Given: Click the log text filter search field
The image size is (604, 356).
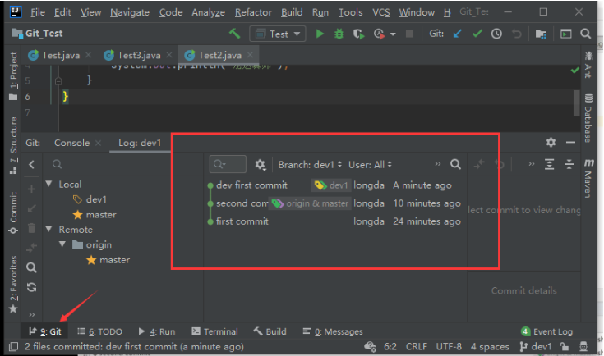Looking at the screenshot, I should coord(228,164).
